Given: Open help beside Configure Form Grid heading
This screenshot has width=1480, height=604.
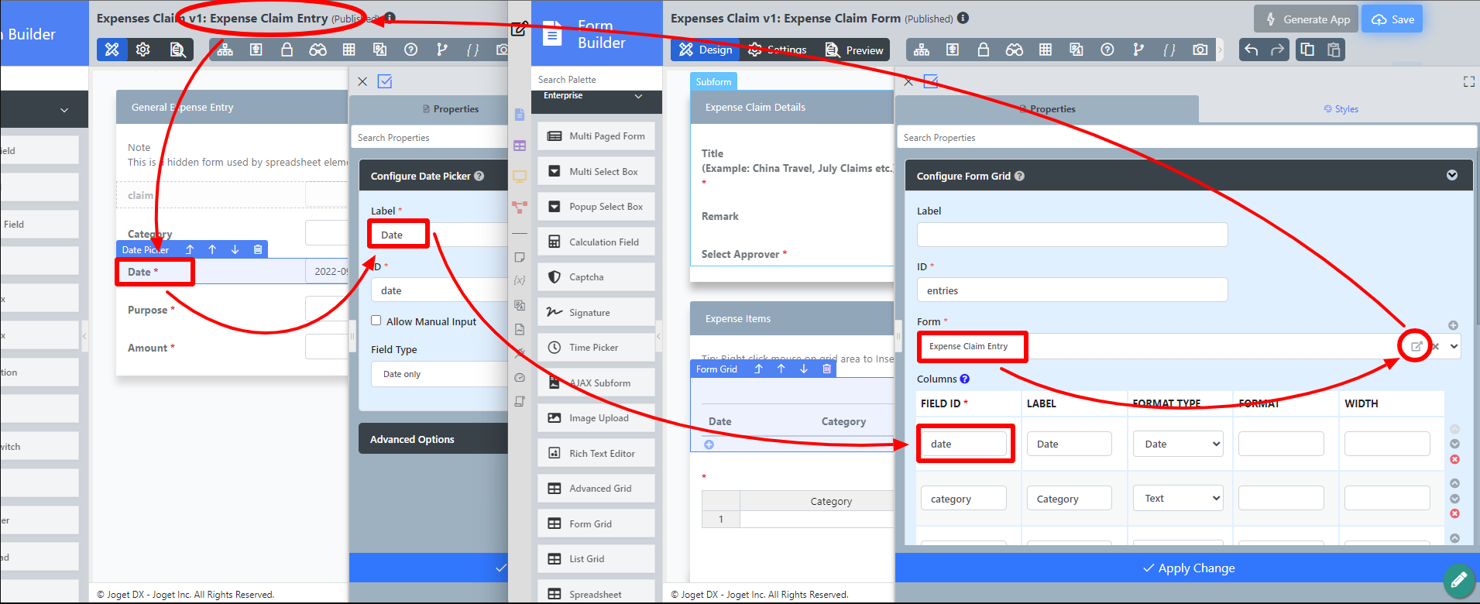Looking at the screenshot, I should pyautogui.click(x=1019, y=176).
